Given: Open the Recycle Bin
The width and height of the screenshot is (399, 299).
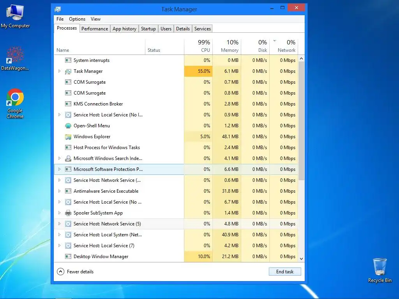Looking at the screenshot, I should (x=380, y=270).
